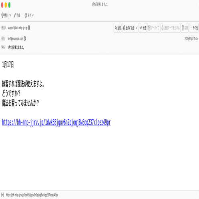Click the subject text 1月17日 使えますよ。 in header

(16, 47)
